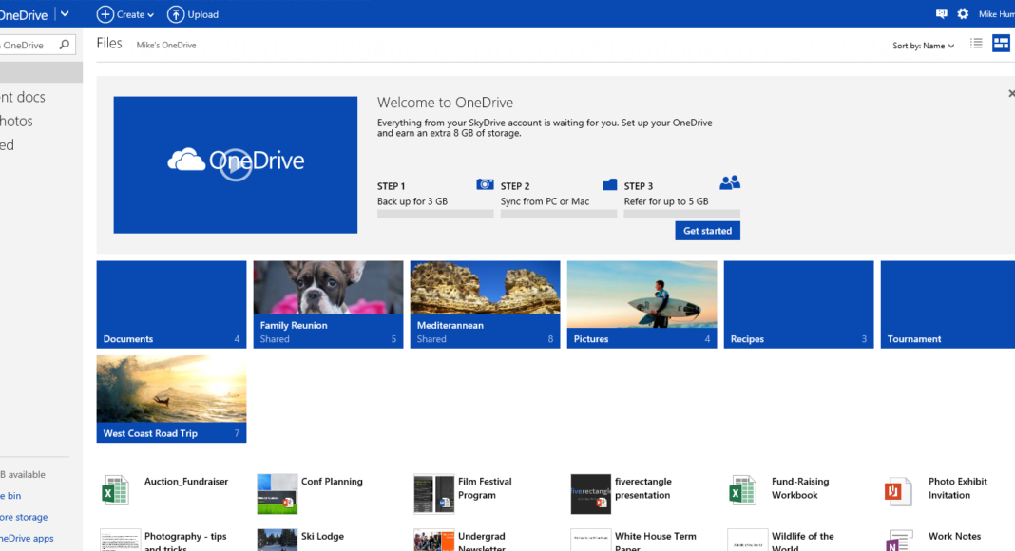Open Fund-Raising Workbook Excel icon
The height and width of the screenshot is (551, 1015).
tap(741, 490)
